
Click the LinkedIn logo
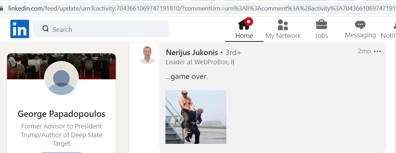tap(20, 29)
